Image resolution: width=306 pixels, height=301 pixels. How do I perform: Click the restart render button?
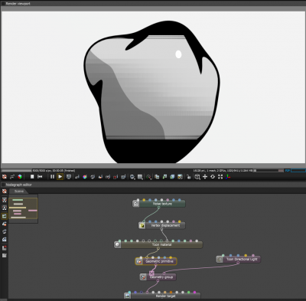[x=40, y=177]
